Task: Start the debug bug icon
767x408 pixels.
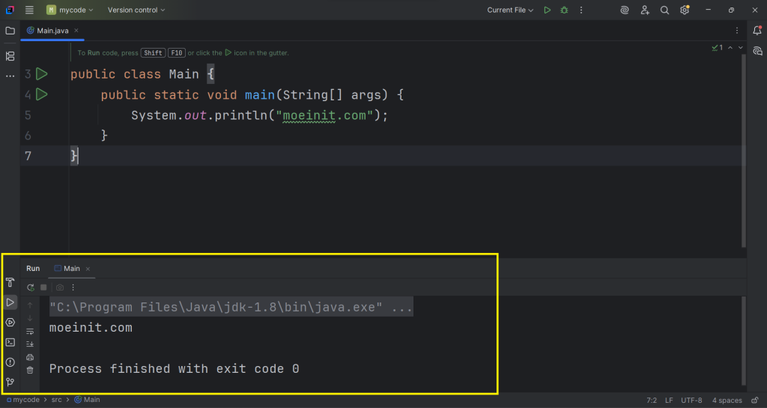Action: 564,10
